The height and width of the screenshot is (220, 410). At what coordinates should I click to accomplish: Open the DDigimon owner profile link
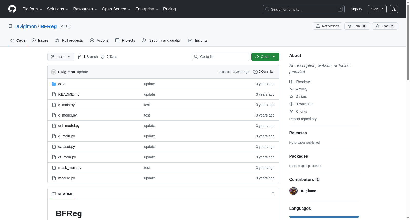pyautogui.click(x=26, y=26)
